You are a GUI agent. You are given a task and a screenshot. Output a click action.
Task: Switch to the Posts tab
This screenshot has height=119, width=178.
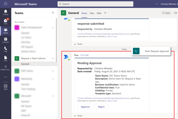click(84, 13)
